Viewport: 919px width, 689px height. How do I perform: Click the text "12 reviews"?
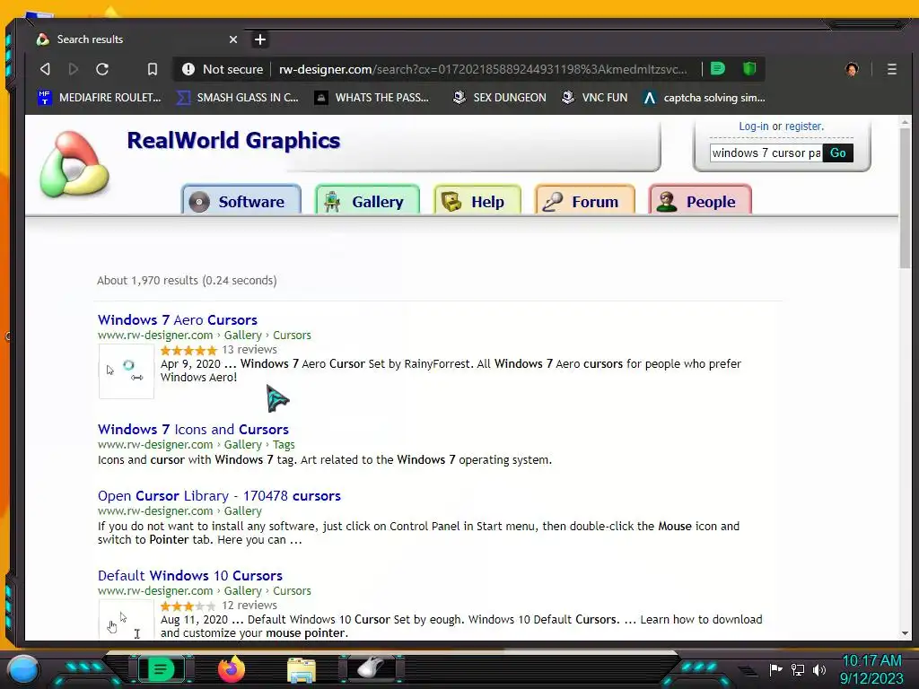249,606
